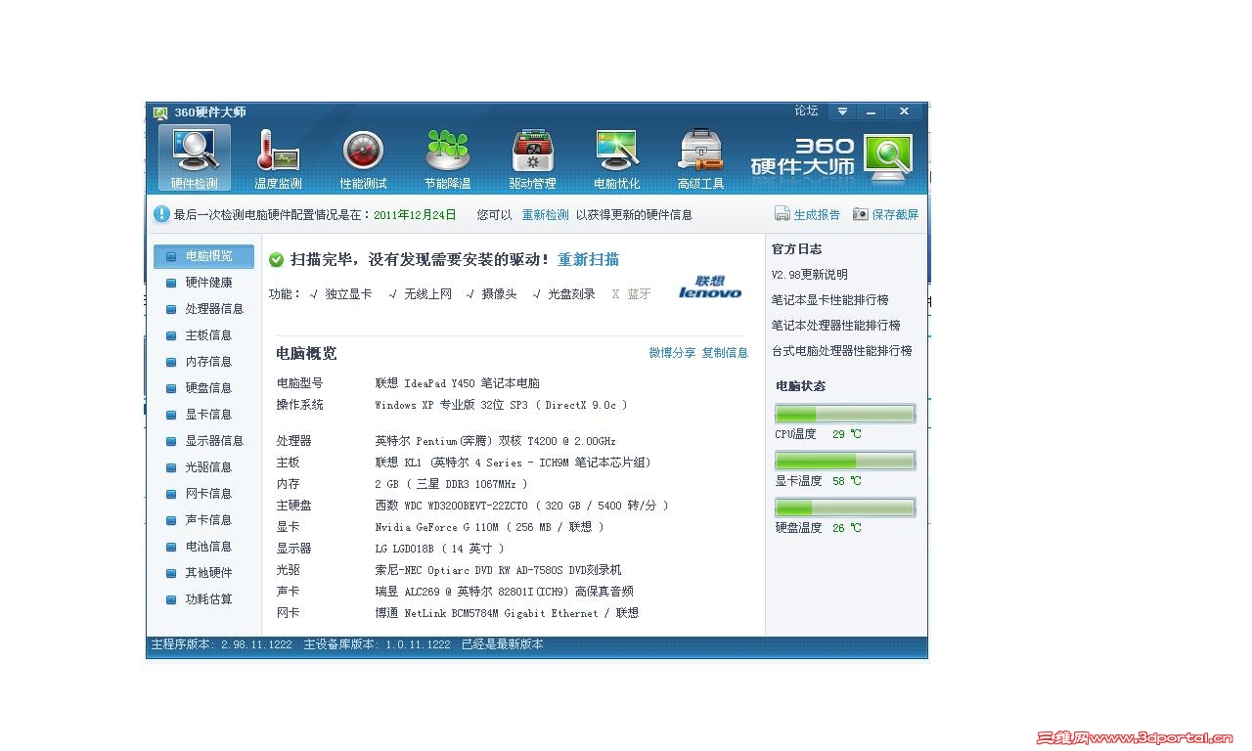Click the 360硬件大师 magnifier logo
Viewport: 1252px width, 751px height.
coord(887,157)
